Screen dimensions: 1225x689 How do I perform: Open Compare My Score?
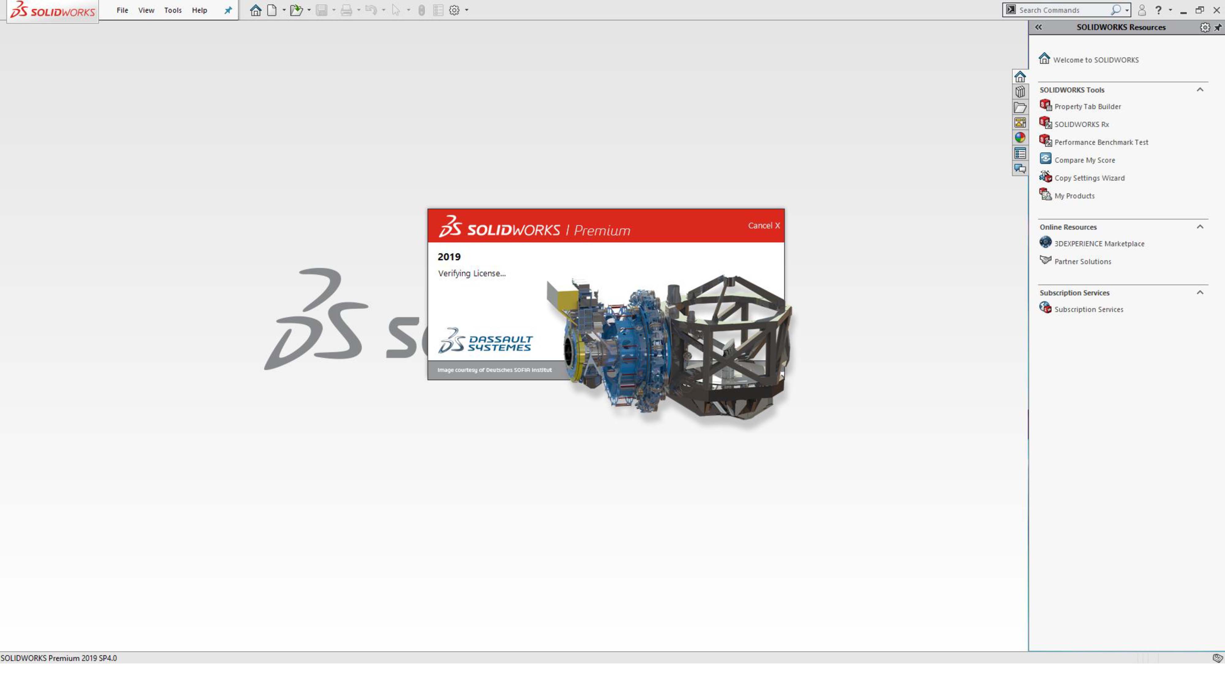tap(1077, 159)
